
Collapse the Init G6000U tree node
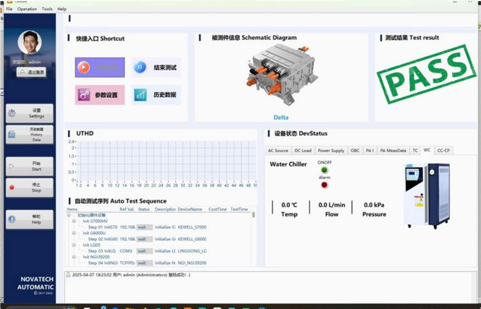[74, 233]
